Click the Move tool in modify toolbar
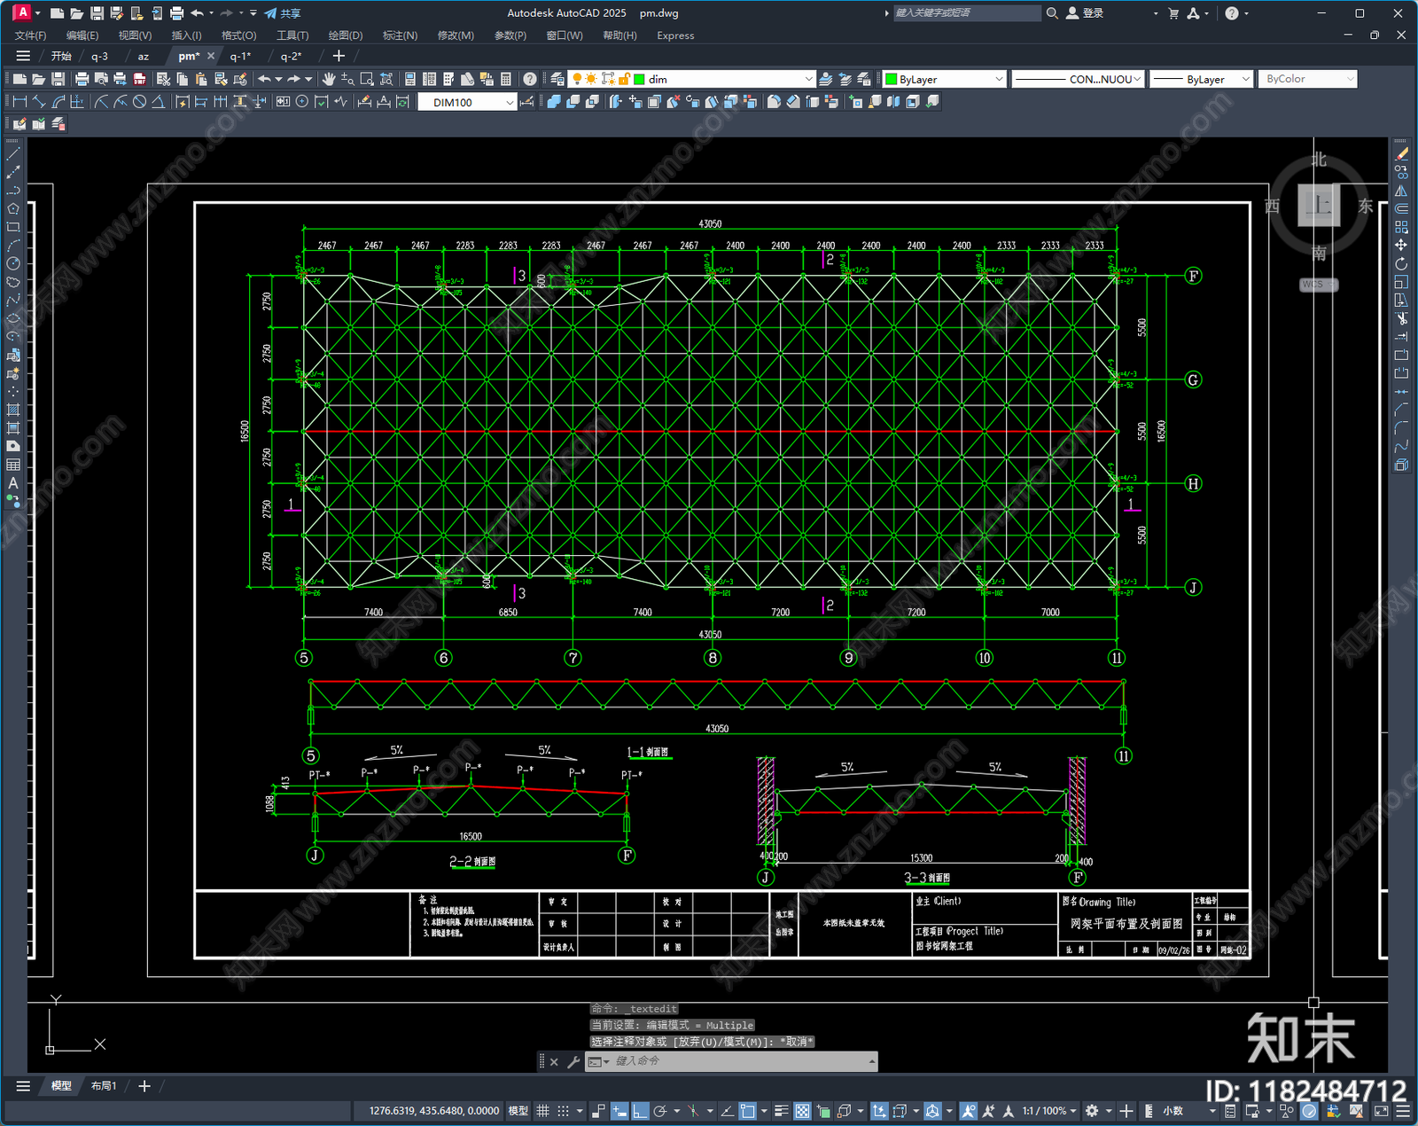 point(1401,246)
